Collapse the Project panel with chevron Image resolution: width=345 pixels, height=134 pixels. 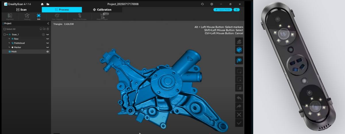[48, 23]
